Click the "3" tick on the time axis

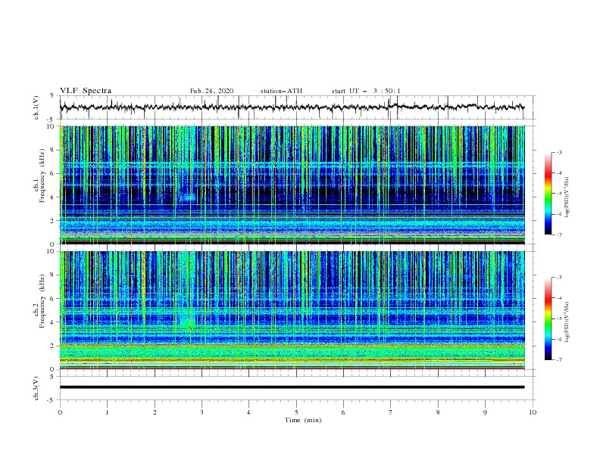(x=202, y=412)
